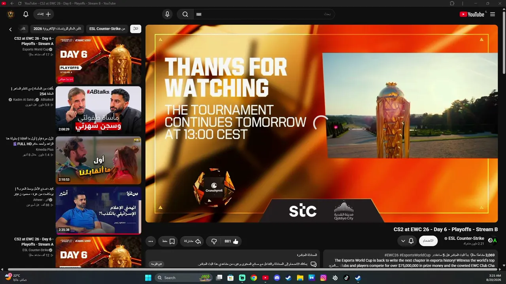The height and width of the screenshot is (284, 506).
Task: Go back with the browser arrow
Action: (12, 3)
